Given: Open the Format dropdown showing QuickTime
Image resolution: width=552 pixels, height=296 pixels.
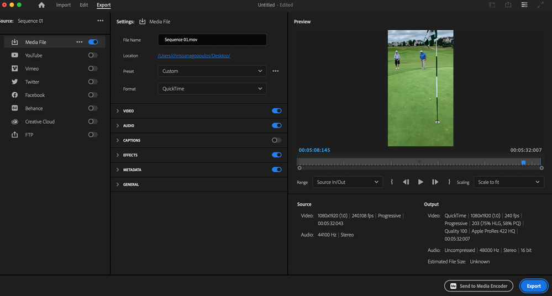Looking at the screenshot, I should 212,89.
